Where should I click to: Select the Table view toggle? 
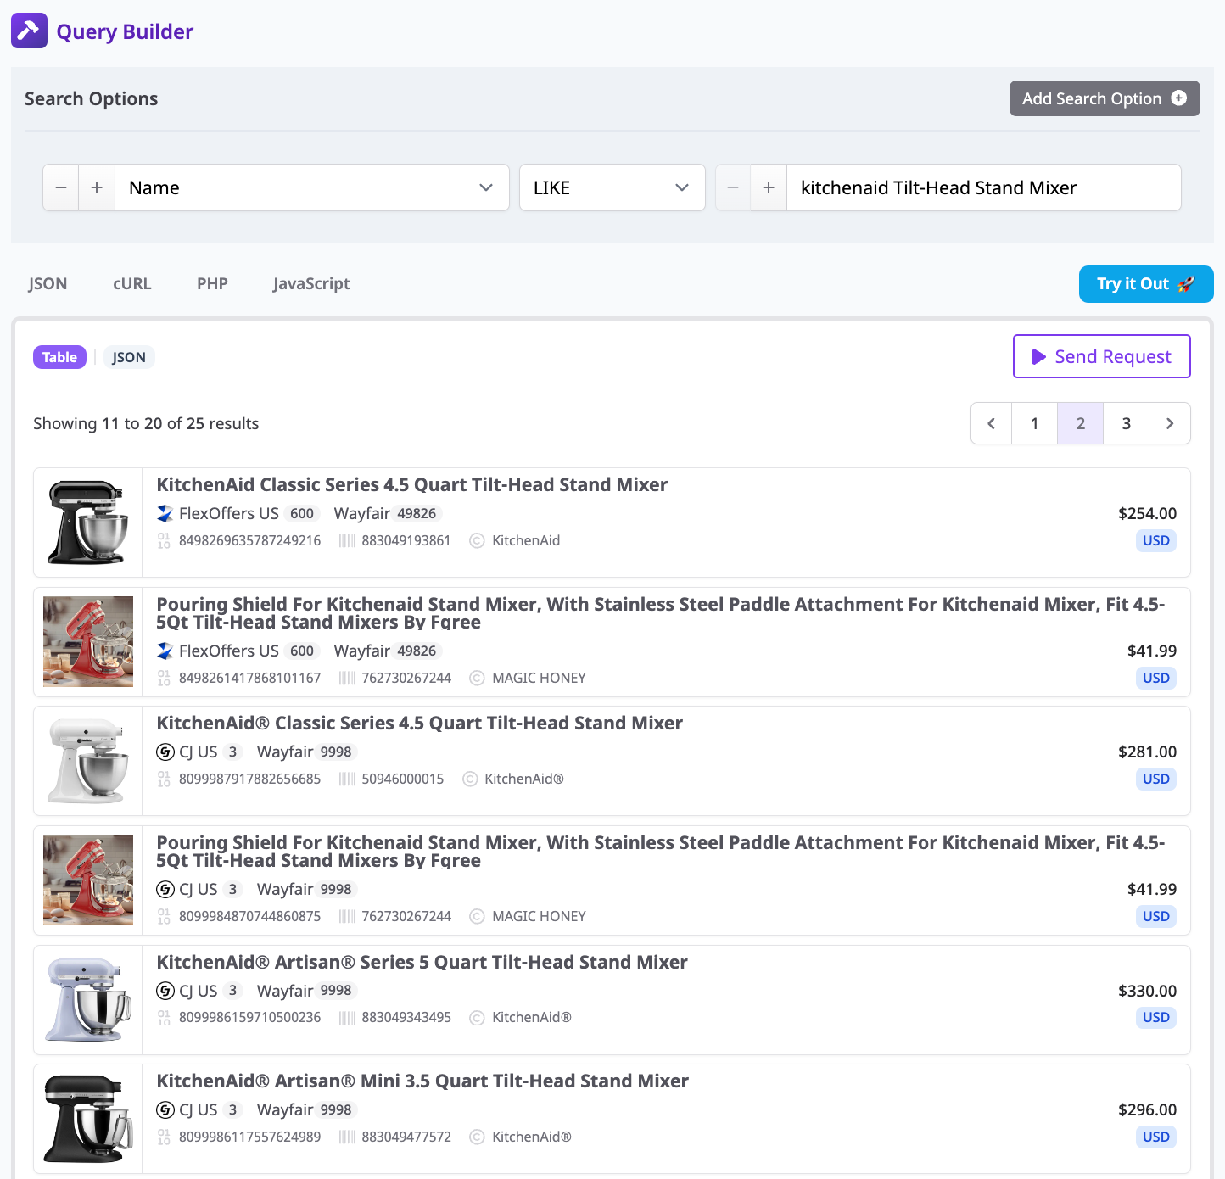tap(59, 357)
